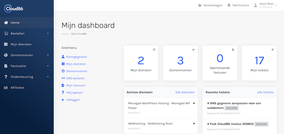Click the Cloud86 logo

pyautogui.click(x=14, y=8)
